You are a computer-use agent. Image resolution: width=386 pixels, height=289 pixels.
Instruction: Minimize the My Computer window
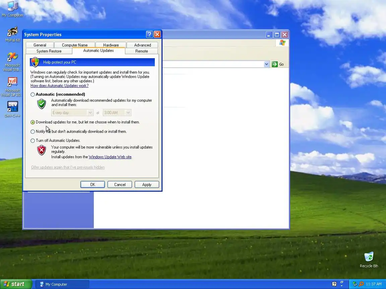click(269, 35)
